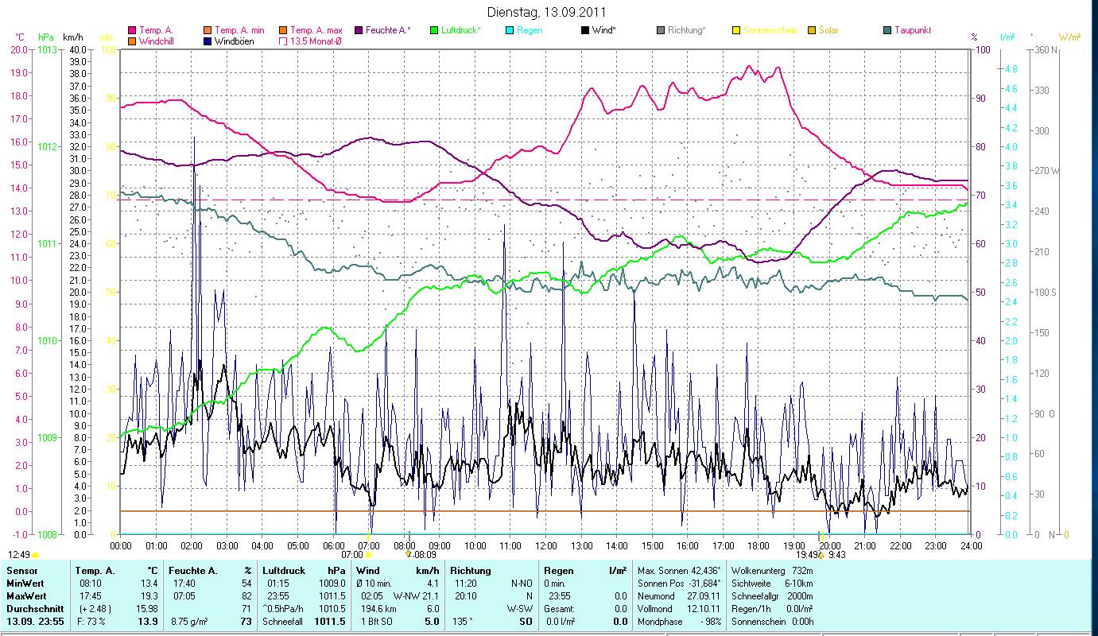Click the pink Temp. A. legend swatch

coord(132,30)
